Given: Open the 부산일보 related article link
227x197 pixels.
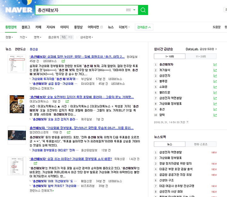Looking at the screenshot, I should pos(55,79).
